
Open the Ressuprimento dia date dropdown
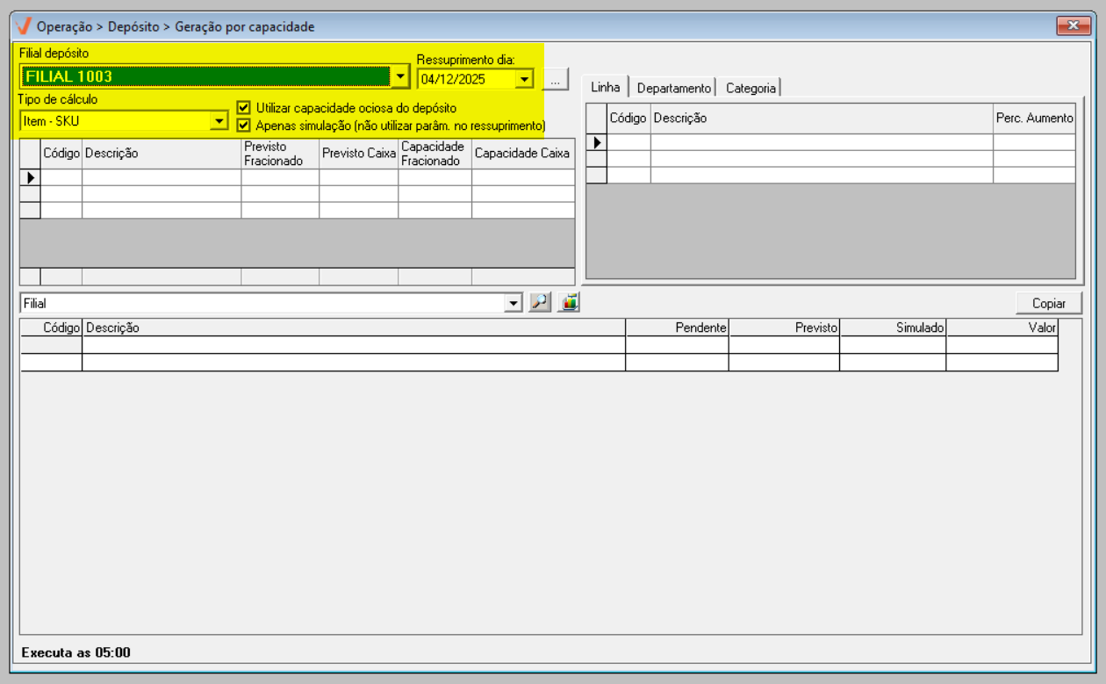tap(524, 79)
